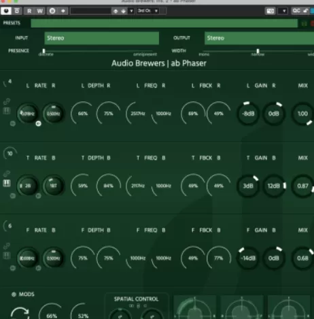The image size is (314, 319).
Task: Click the round button right of T rate knob
Action: point(38,196)
